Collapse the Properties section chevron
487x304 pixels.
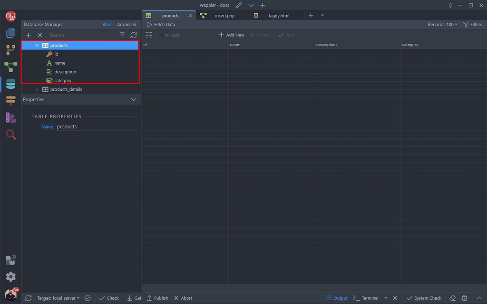(x=134, y=99)
